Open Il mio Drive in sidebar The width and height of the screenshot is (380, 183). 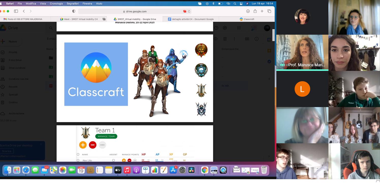coord(15,60)
